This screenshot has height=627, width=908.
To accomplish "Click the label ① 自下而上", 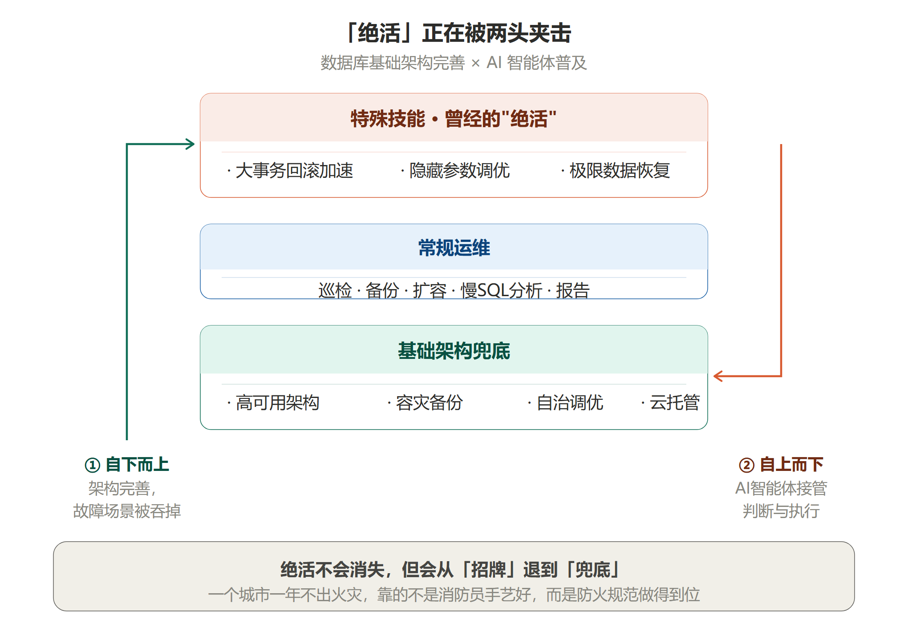I will 127,465.
